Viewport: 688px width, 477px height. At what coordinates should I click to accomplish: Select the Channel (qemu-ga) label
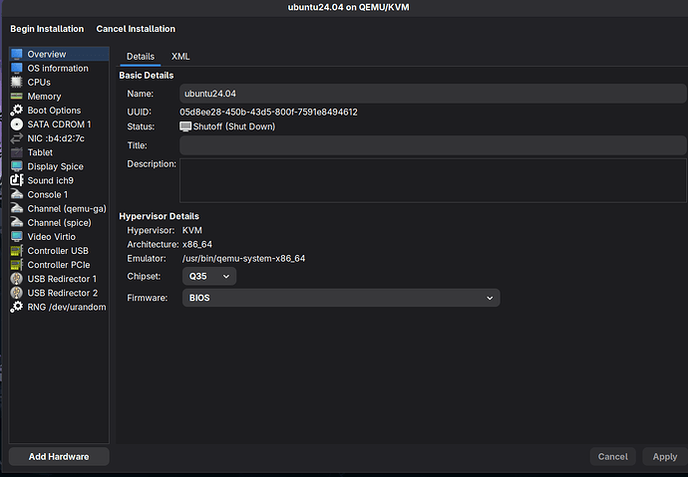coord(67,208)
